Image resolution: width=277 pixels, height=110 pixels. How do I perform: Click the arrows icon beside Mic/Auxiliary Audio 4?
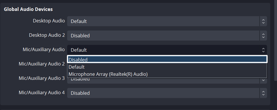(263, 93)
